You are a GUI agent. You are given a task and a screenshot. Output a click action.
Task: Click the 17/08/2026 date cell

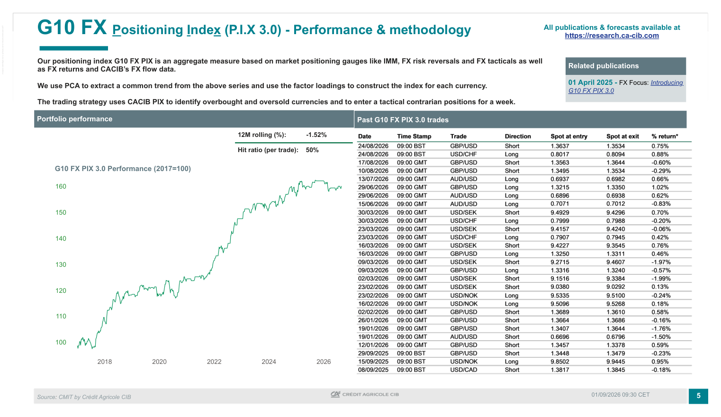(x=373, y=163)
